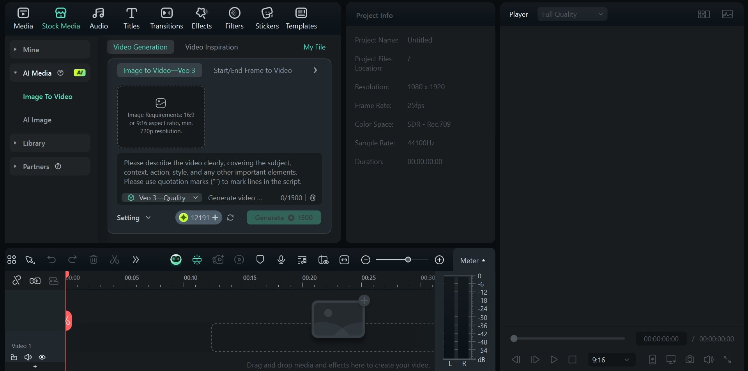748x371 pixels.
Task: Toggle the timeline auto-link icon
Action: (35, 281)
